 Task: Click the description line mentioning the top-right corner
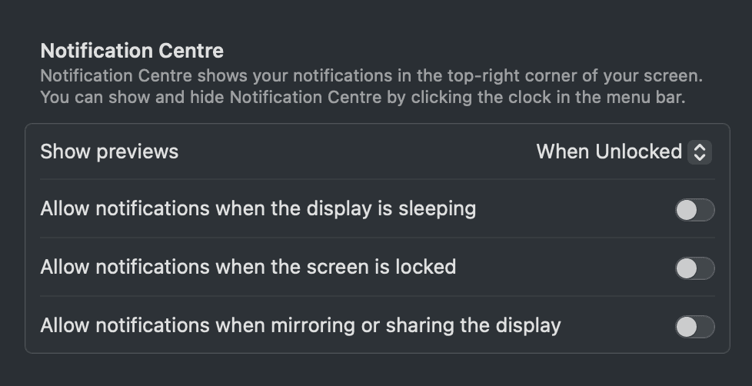371,77
